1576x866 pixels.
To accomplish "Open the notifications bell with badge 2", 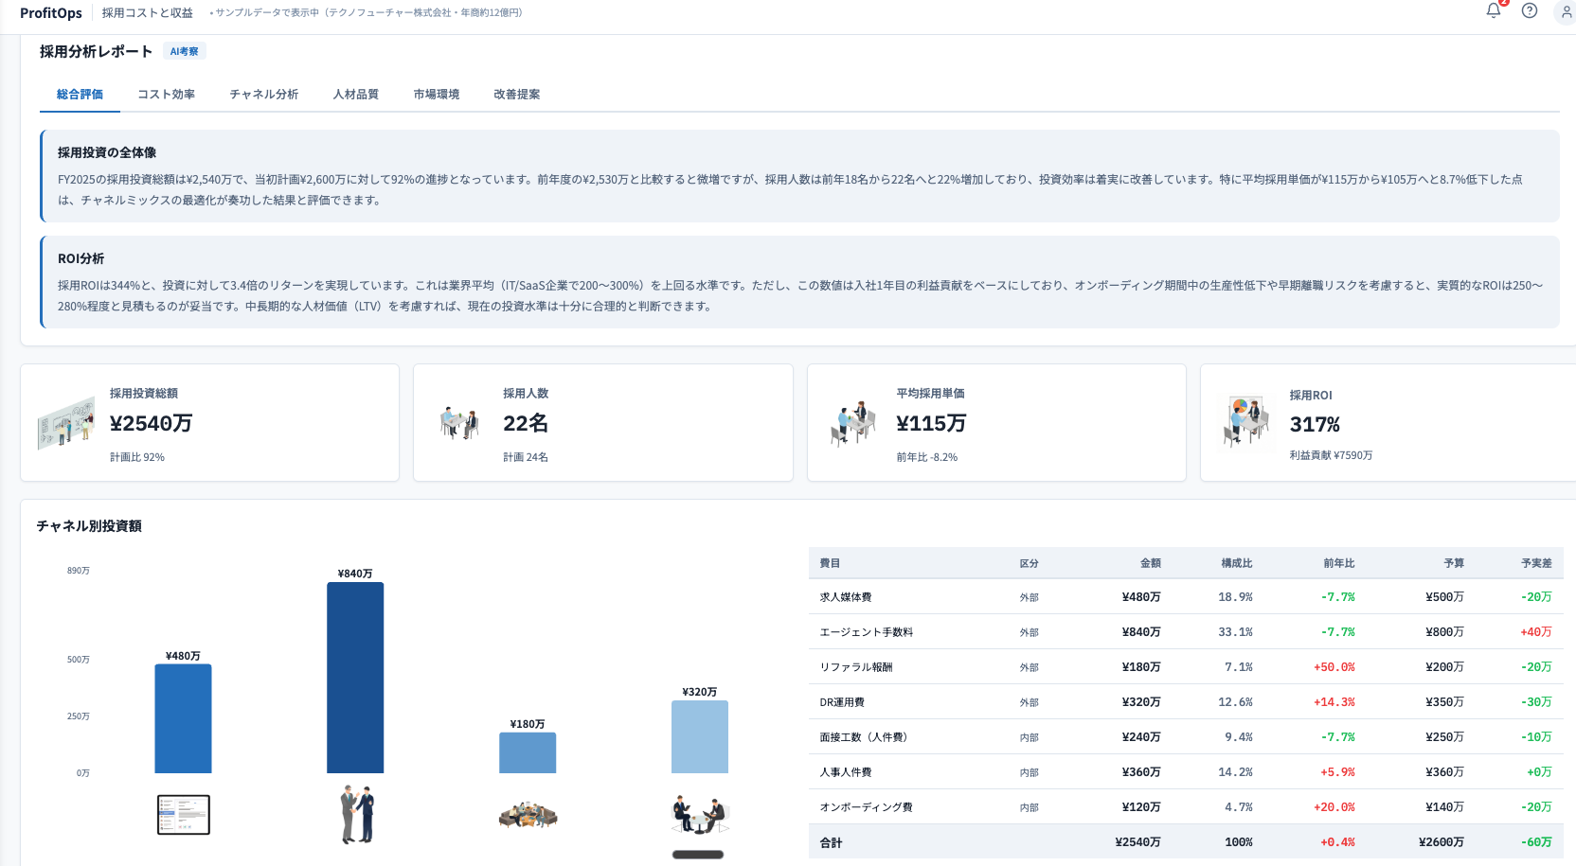I will (1492, 13).
